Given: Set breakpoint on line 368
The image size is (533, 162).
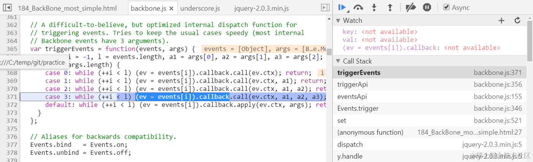Looking at the screenshot, I should pos(12,73).
